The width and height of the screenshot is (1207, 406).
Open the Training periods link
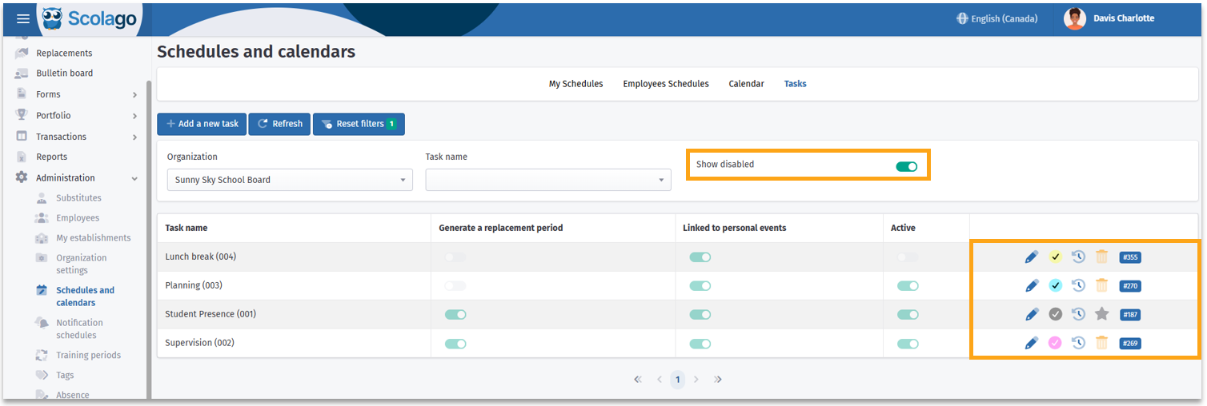coord(88,356)
